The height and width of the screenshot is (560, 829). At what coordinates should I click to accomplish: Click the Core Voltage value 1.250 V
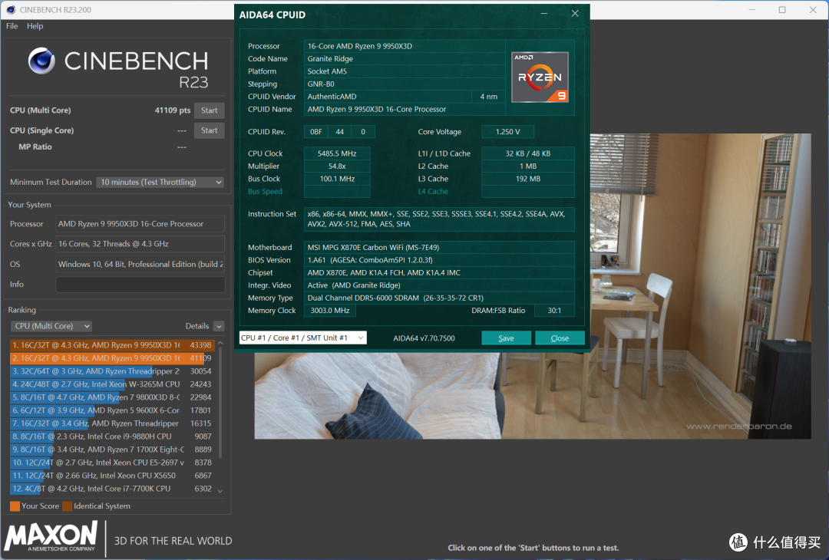tap(507, 132)
